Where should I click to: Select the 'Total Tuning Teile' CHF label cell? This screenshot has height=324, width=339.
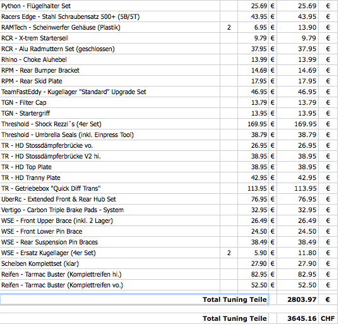[x=134, y=318]
